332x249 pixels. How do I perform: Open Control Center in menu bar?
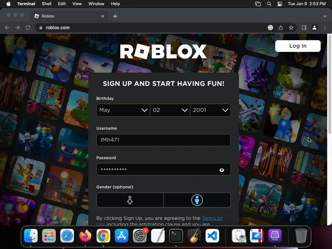click(x=280, y=4)
